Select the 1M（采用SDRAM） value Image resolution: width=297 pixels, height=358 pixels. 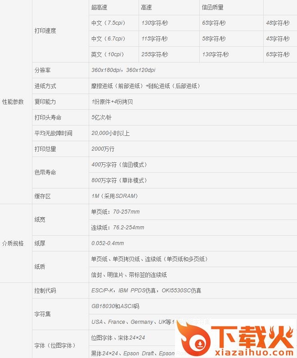click(115, 196)
